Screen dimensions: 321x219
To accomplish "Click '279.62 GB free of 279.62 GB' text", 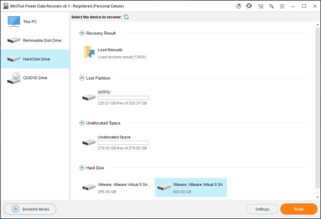I will (x=122, y=148).
